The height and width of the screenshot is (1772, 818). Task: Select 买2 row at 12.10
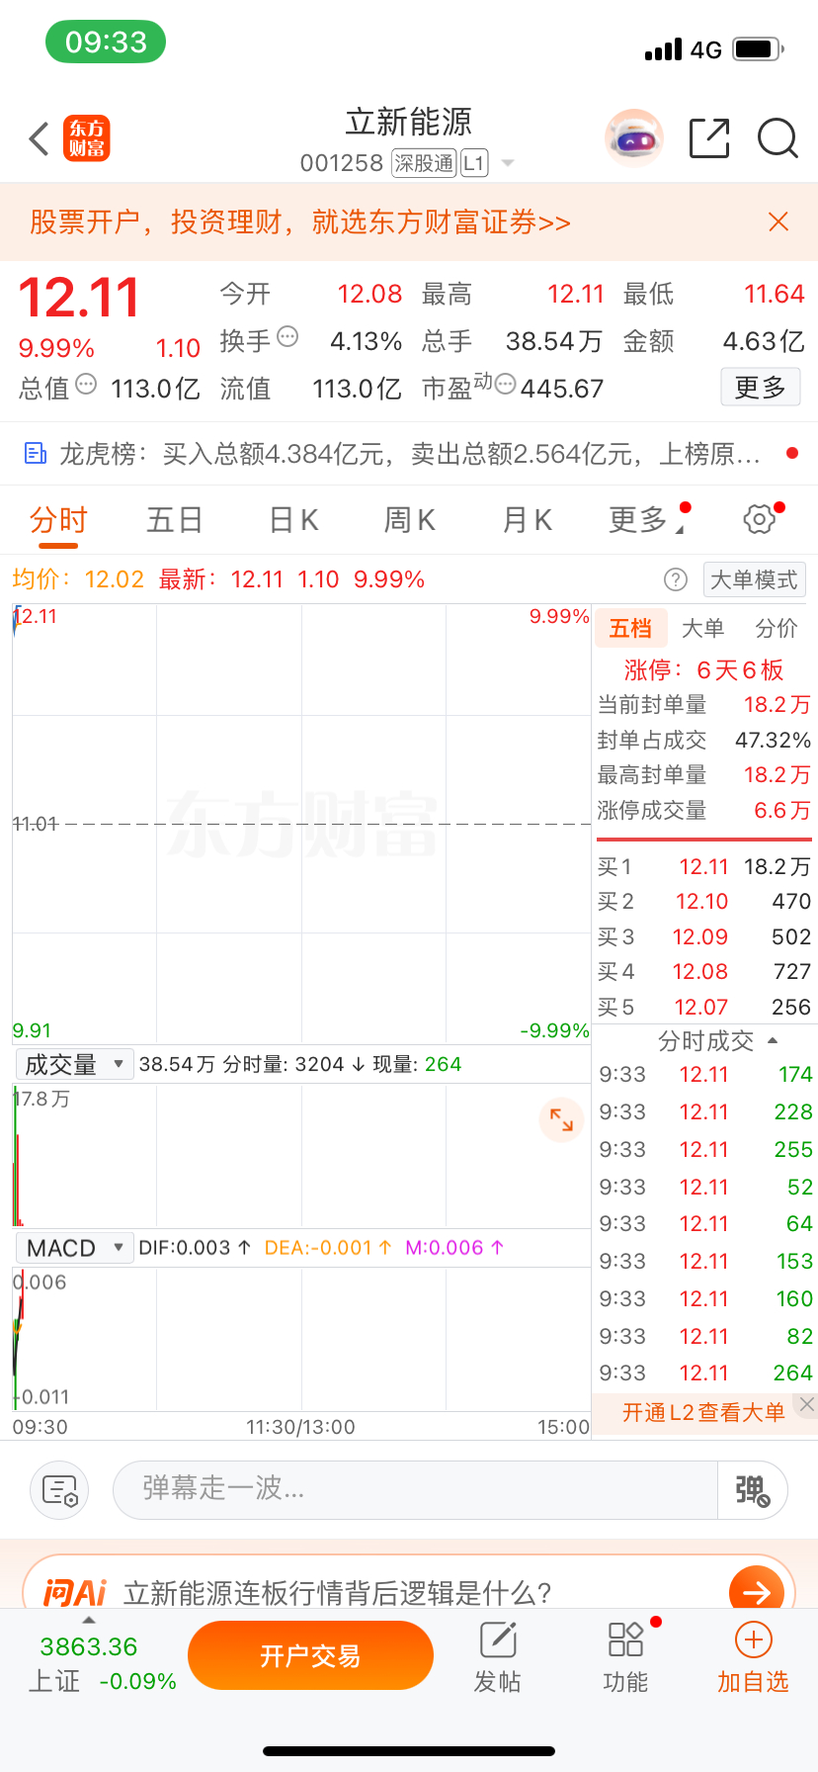703,902
